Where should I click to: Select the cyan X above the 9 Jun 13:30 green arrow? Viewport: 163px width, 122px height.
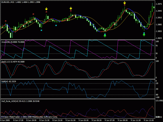(x=144, y=33)
